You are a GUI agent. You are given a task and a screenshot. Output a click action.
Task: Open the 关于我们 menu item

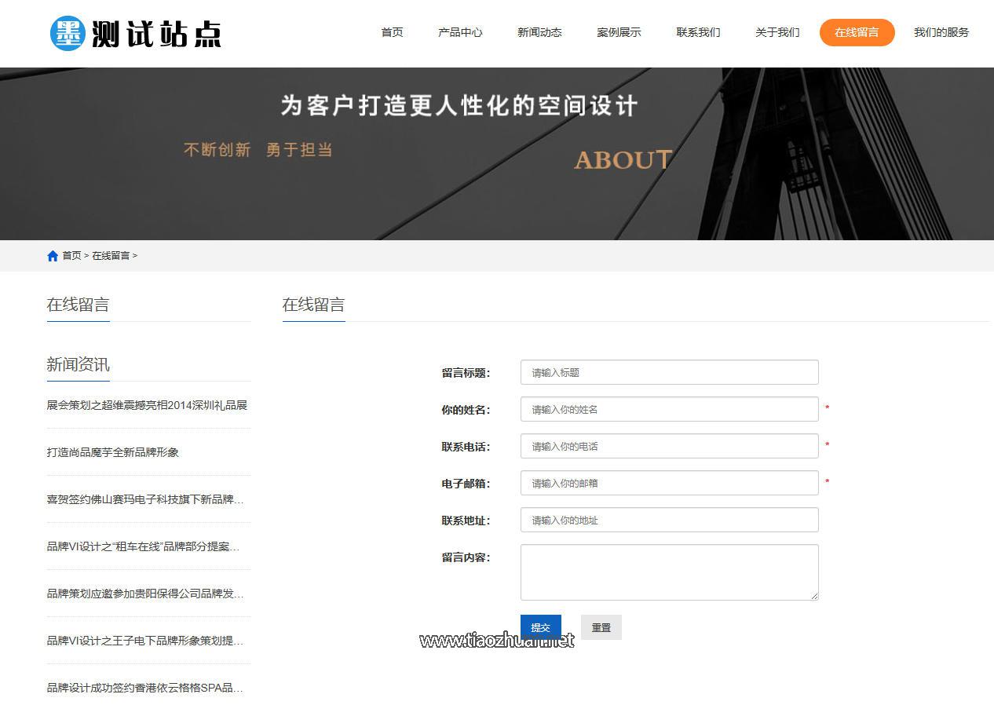tap(777, 32)
